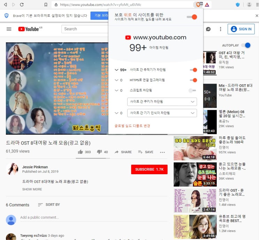Open the browser main menu icon
Image resolution: width=259 pixels, height=240 pixels.
pos(257,5)
